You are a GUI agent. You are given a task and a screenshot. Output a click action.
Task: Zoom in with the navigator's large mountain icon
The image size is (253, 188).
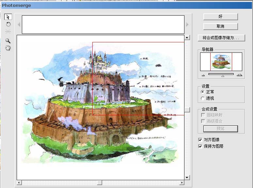(x=239, y=75)
